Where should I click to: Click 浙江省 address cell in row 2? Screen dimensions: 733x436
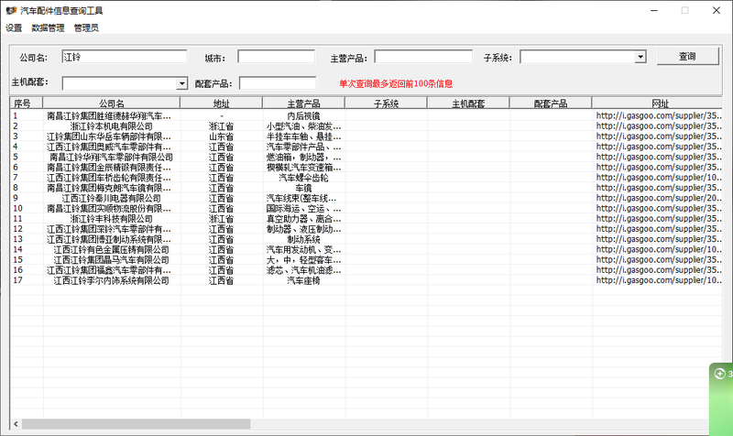tap(221, 126)
